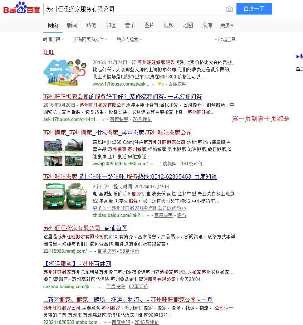Click the suzhou.baixing.com/jh_ URL
This screenshot has height=325, width=303.
70,286
